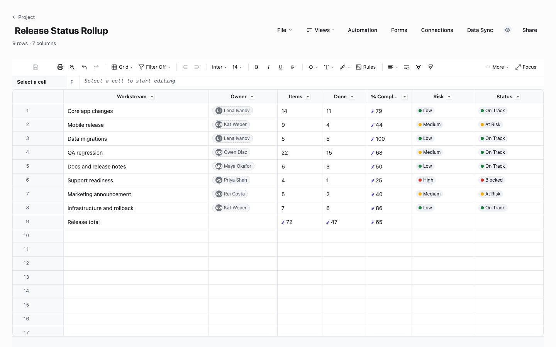Click the Blocked status tag

[x=492, y=180]
